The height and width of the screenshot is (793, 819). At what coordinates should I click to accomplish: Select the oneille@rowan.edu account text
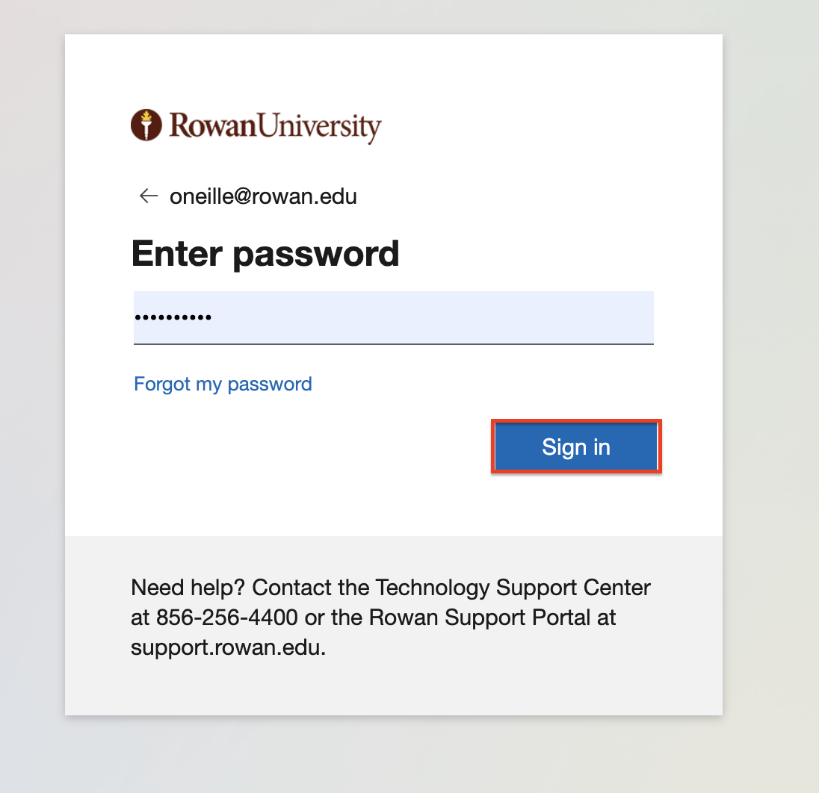click(263, 197)
